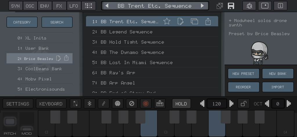Open the preset name display dropdown
This screenshot has width=297, height=137.
pos(155,6)
